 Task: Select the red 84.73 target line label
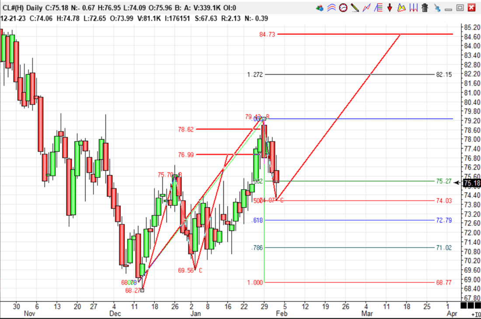pyautogui.click(x=267, y=35)
